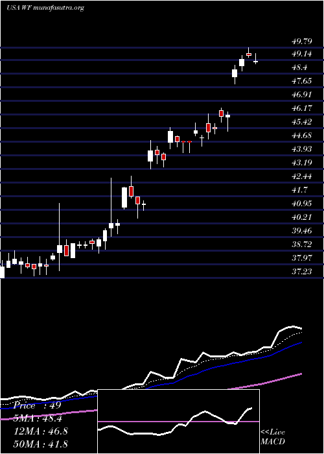Click the 49.14 price axis label
The height and width of the screenshot is (454, 324).
pyautogui.click(x=302, y=54)
